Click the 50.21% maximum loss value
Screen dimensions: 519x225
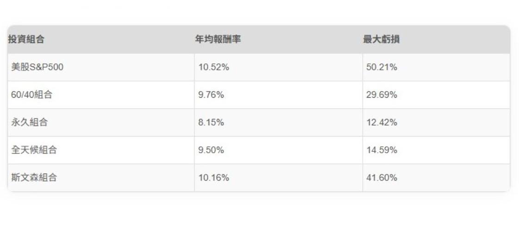pyautogui.click(x=382, y=68)
